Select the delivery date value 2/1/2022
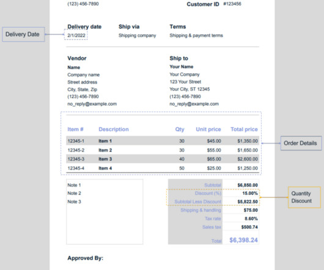Viewport: 324px width, 270px height. [x=76, y=35]
